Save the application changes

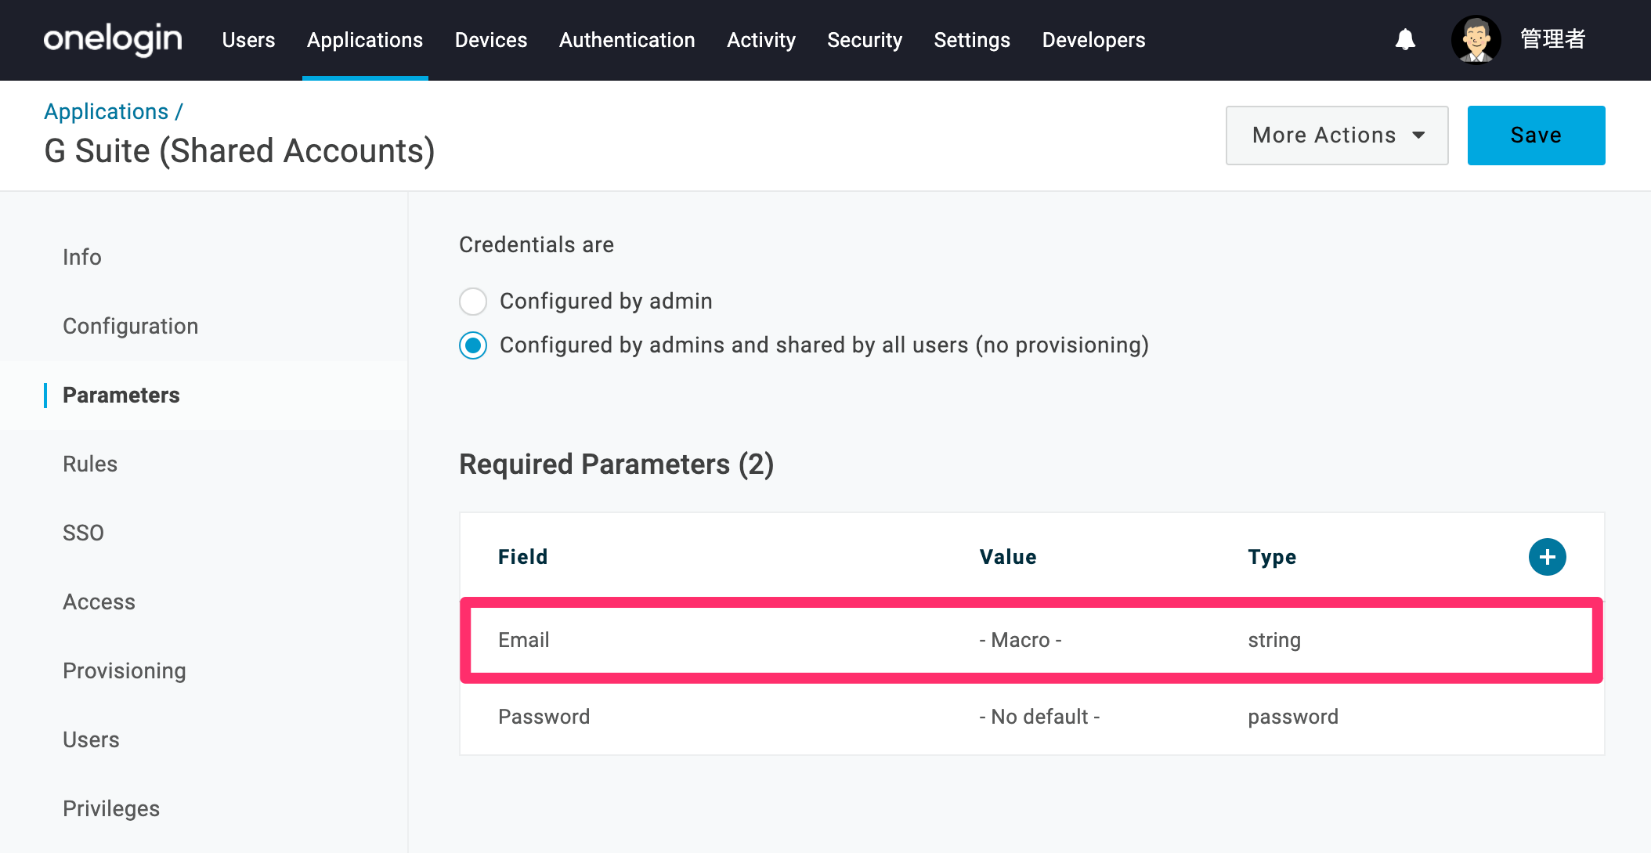click(x=1536, y=136)
